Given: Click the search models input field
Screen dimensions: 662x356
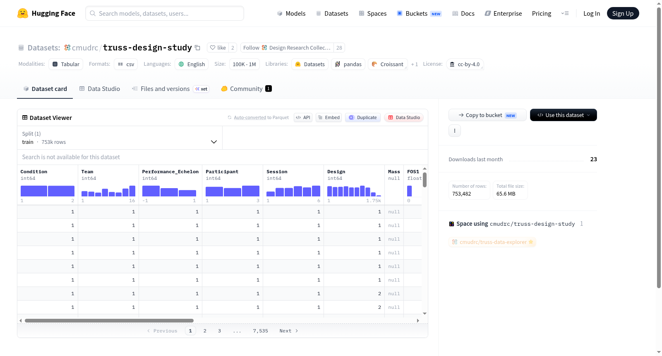Looking at the screenshot, I should click(165, 13).
